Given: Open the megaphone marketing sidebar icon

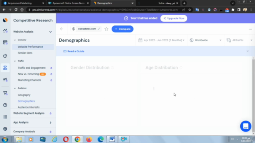Looking at the screenshot, I should tap(5, 79).
